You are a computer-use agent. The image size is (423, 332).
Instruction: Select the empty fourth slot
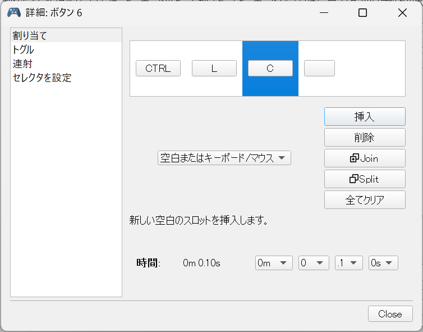[x=319, y=69]
